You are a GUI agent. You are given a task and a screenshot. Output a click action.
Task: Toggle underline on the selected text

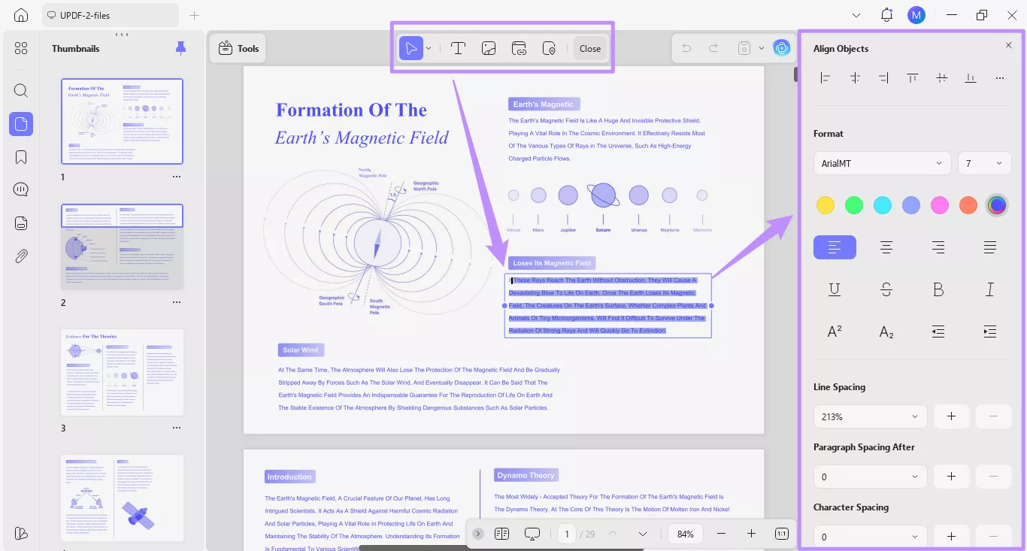tap(835, 289)
